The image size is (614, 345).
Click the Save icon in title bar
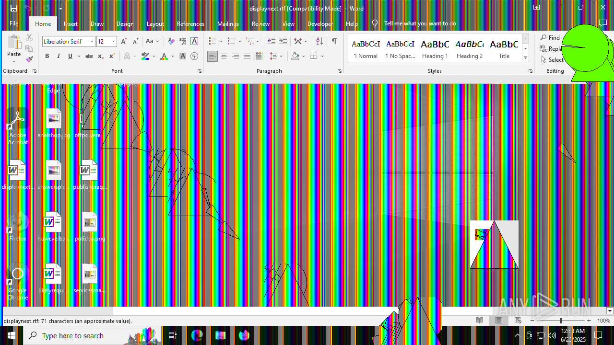[13, 8]
